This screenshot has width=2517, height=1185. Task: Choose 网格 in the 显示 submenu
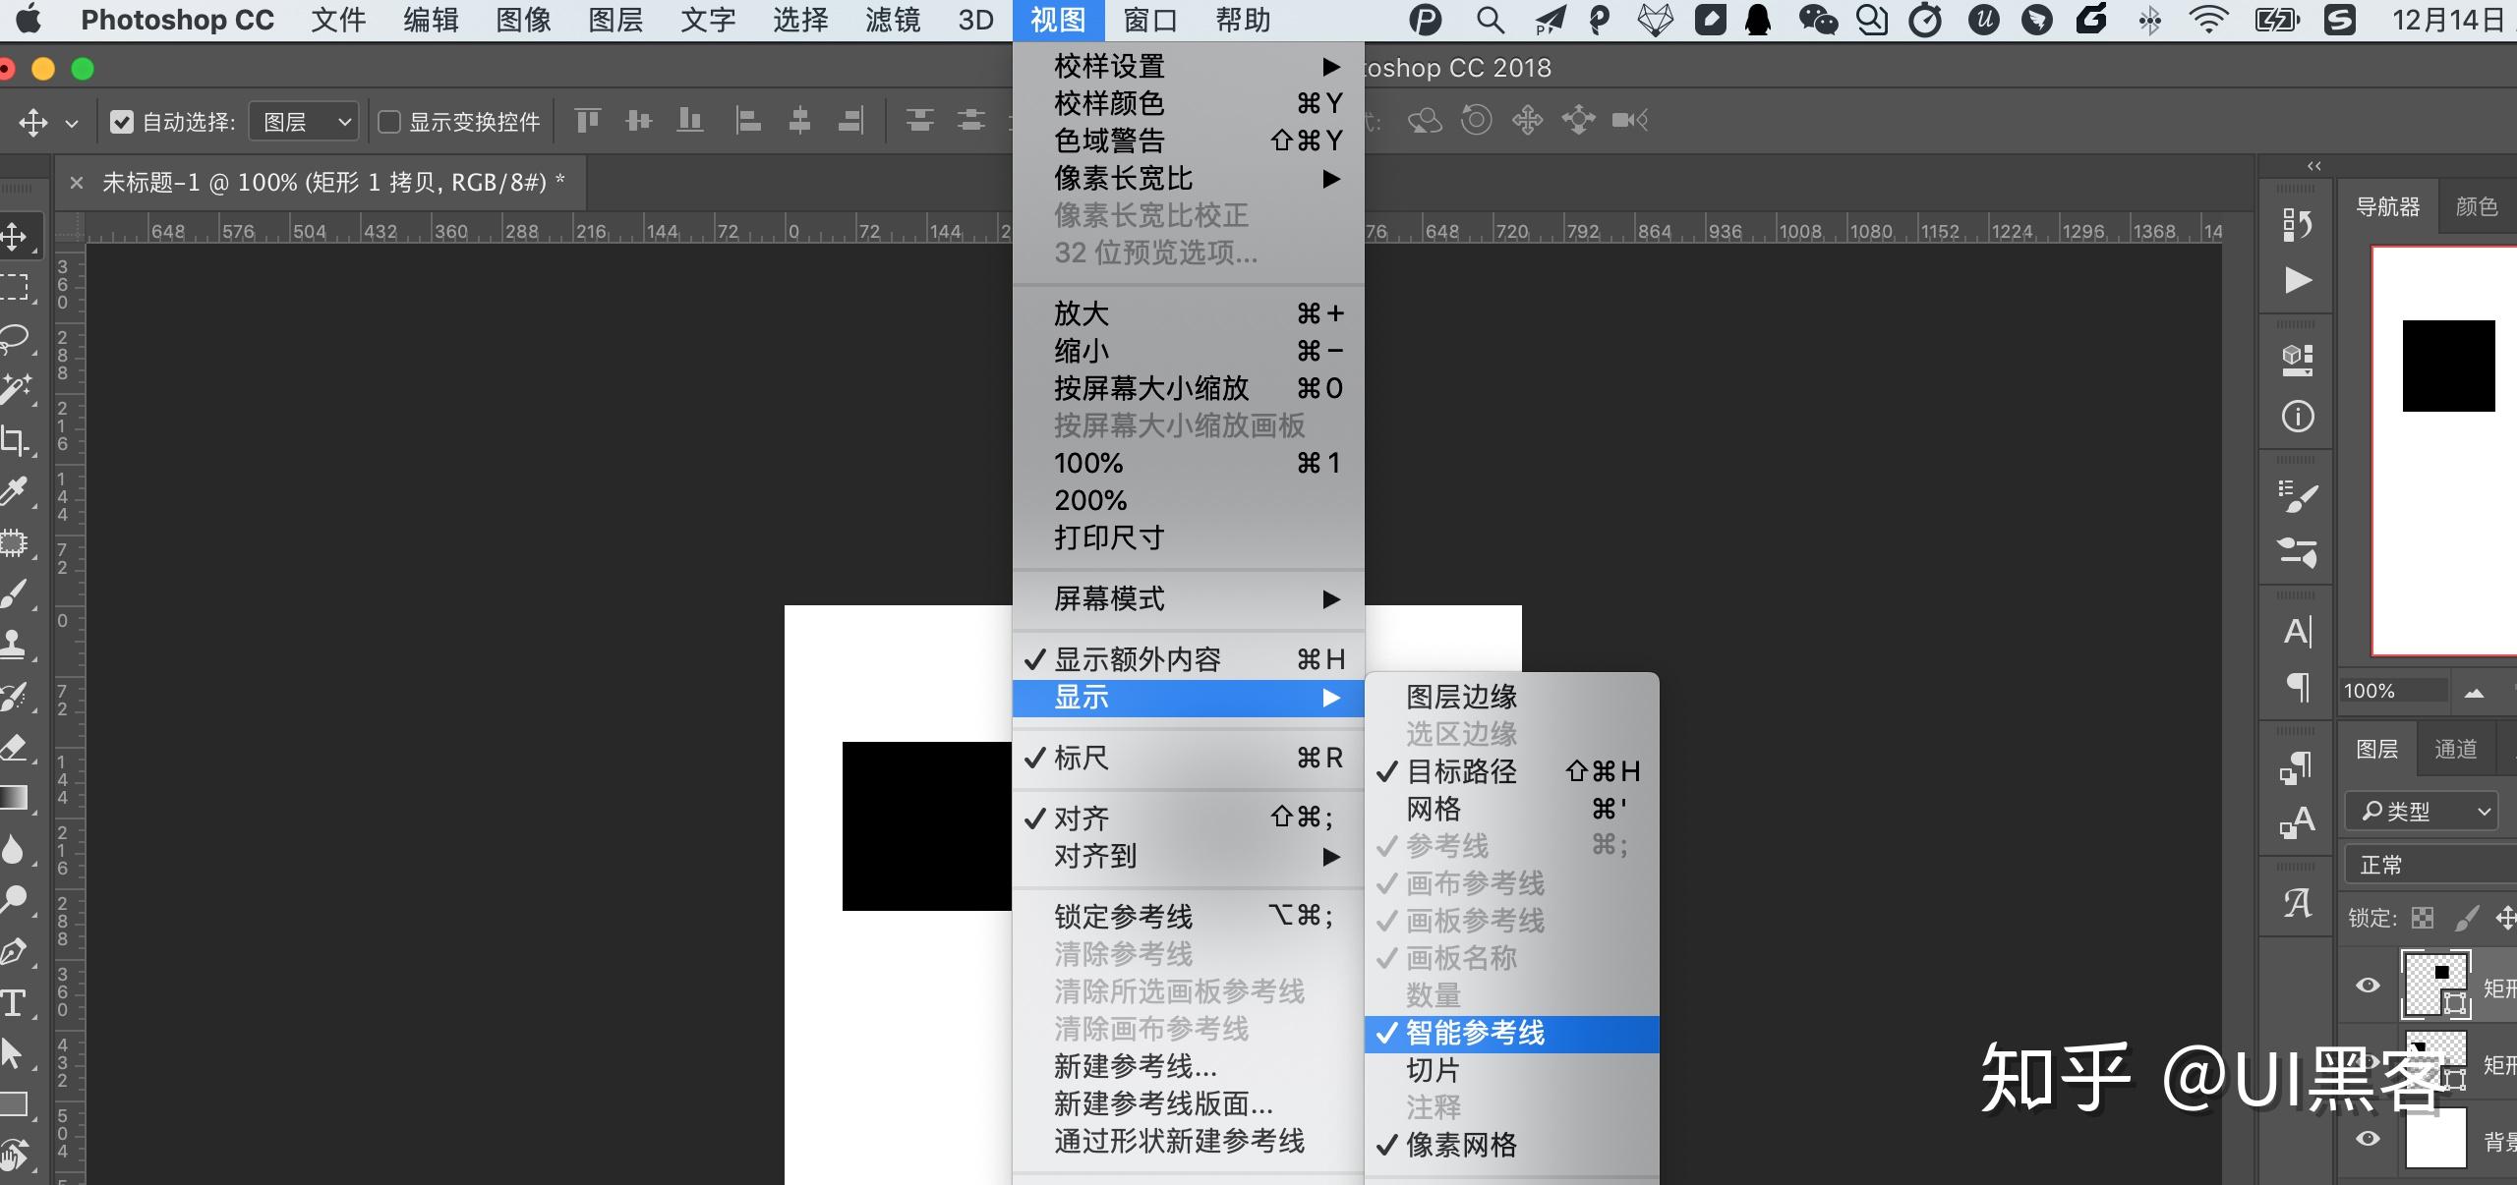1512,809
